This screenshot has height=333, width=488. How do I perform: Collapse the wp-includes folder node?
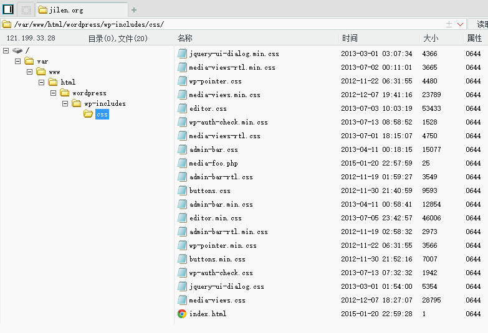[x=65, y=103]
